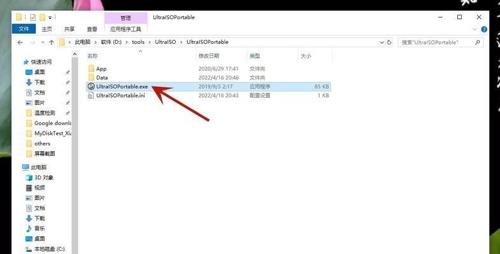
Task: Switch to the 共享 ribbon tab
Action: coord(69,29)
